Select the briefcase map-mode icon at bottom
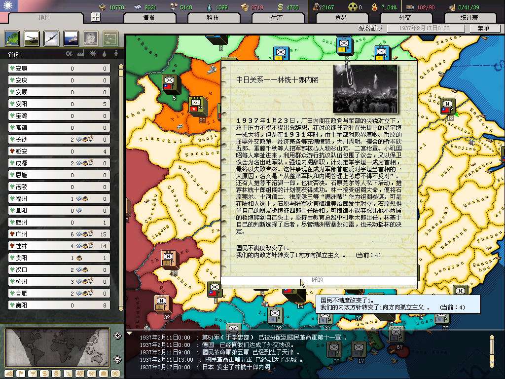505x379 pixels. 104,374
